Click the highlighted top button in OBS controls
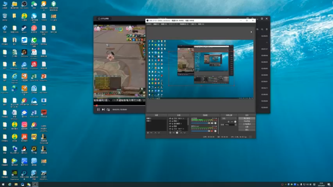 tap(247, 118)
